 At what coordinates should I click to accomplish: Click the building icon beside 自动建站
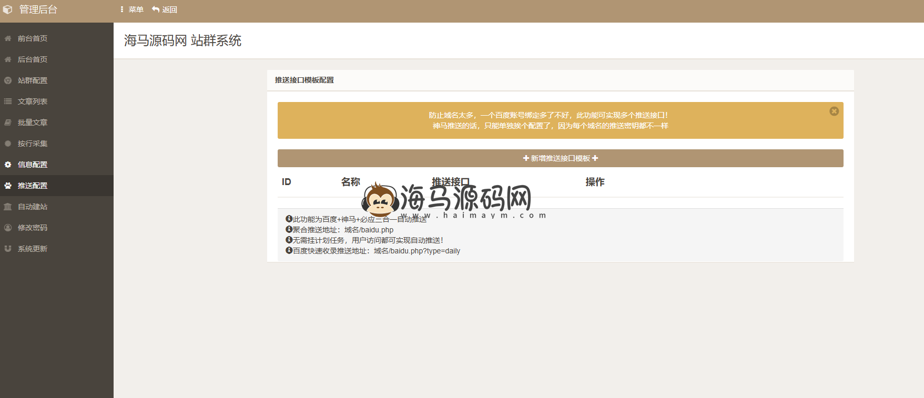[8, 207]
